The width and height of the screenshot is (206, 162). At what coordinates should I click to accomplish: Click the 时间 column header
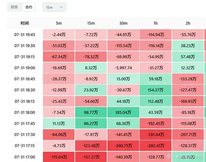coord(25,23)
